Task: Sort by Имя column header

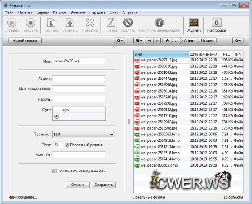Action: 161,54
